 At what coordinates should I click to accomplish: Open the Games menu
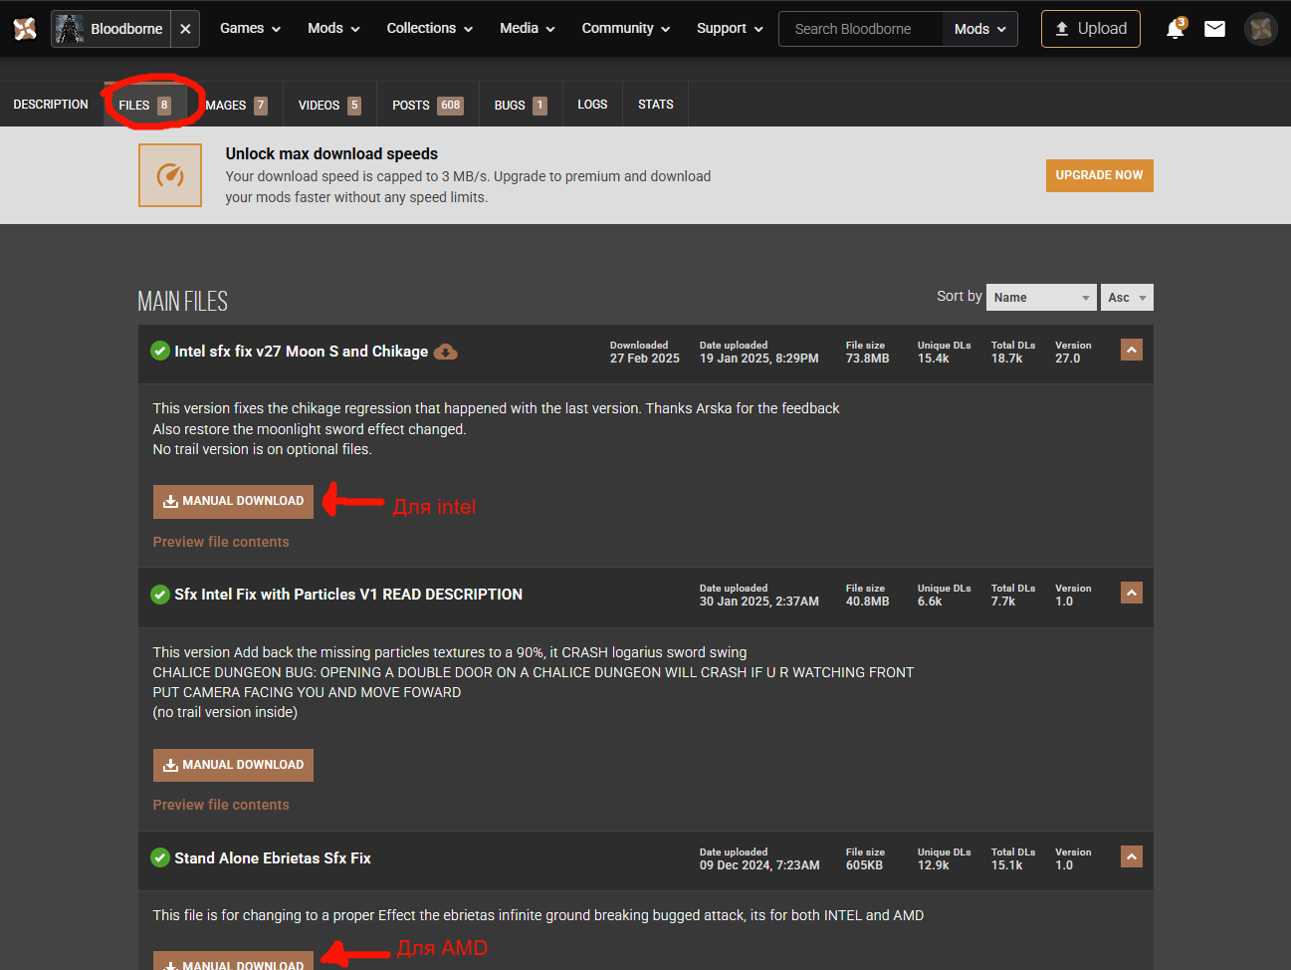pyautogui.click(x=250, y=28)
